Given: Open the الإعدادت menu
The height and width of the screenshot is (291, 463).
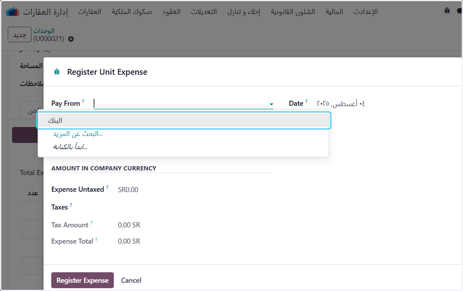Looking at the screenshot, I should point(365,12).
